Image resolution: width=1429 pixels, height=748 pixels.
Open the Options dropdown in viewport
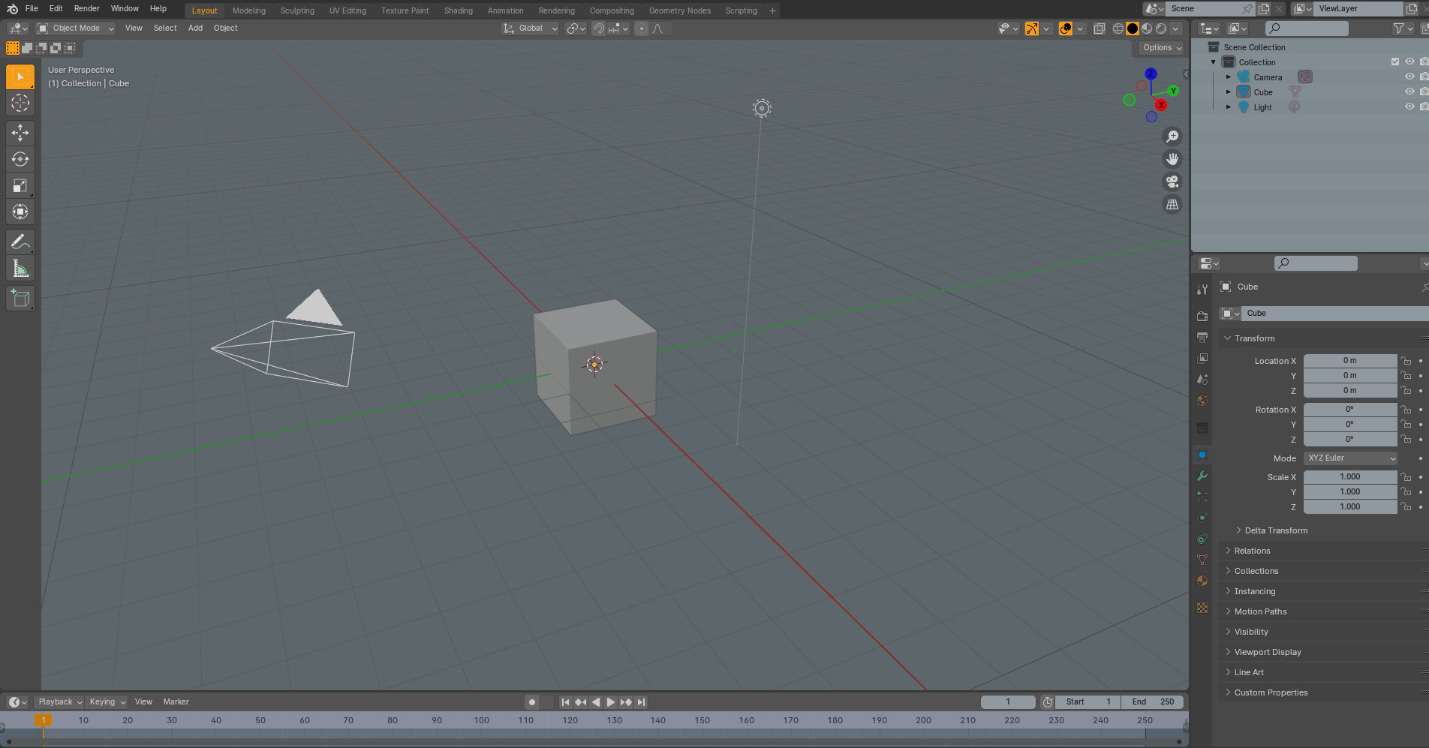click(x=1163, y=48)
